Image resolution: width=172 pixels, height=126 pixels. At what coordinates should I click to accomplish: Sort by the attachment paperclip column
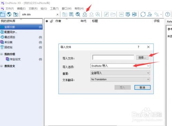point(52,21)
